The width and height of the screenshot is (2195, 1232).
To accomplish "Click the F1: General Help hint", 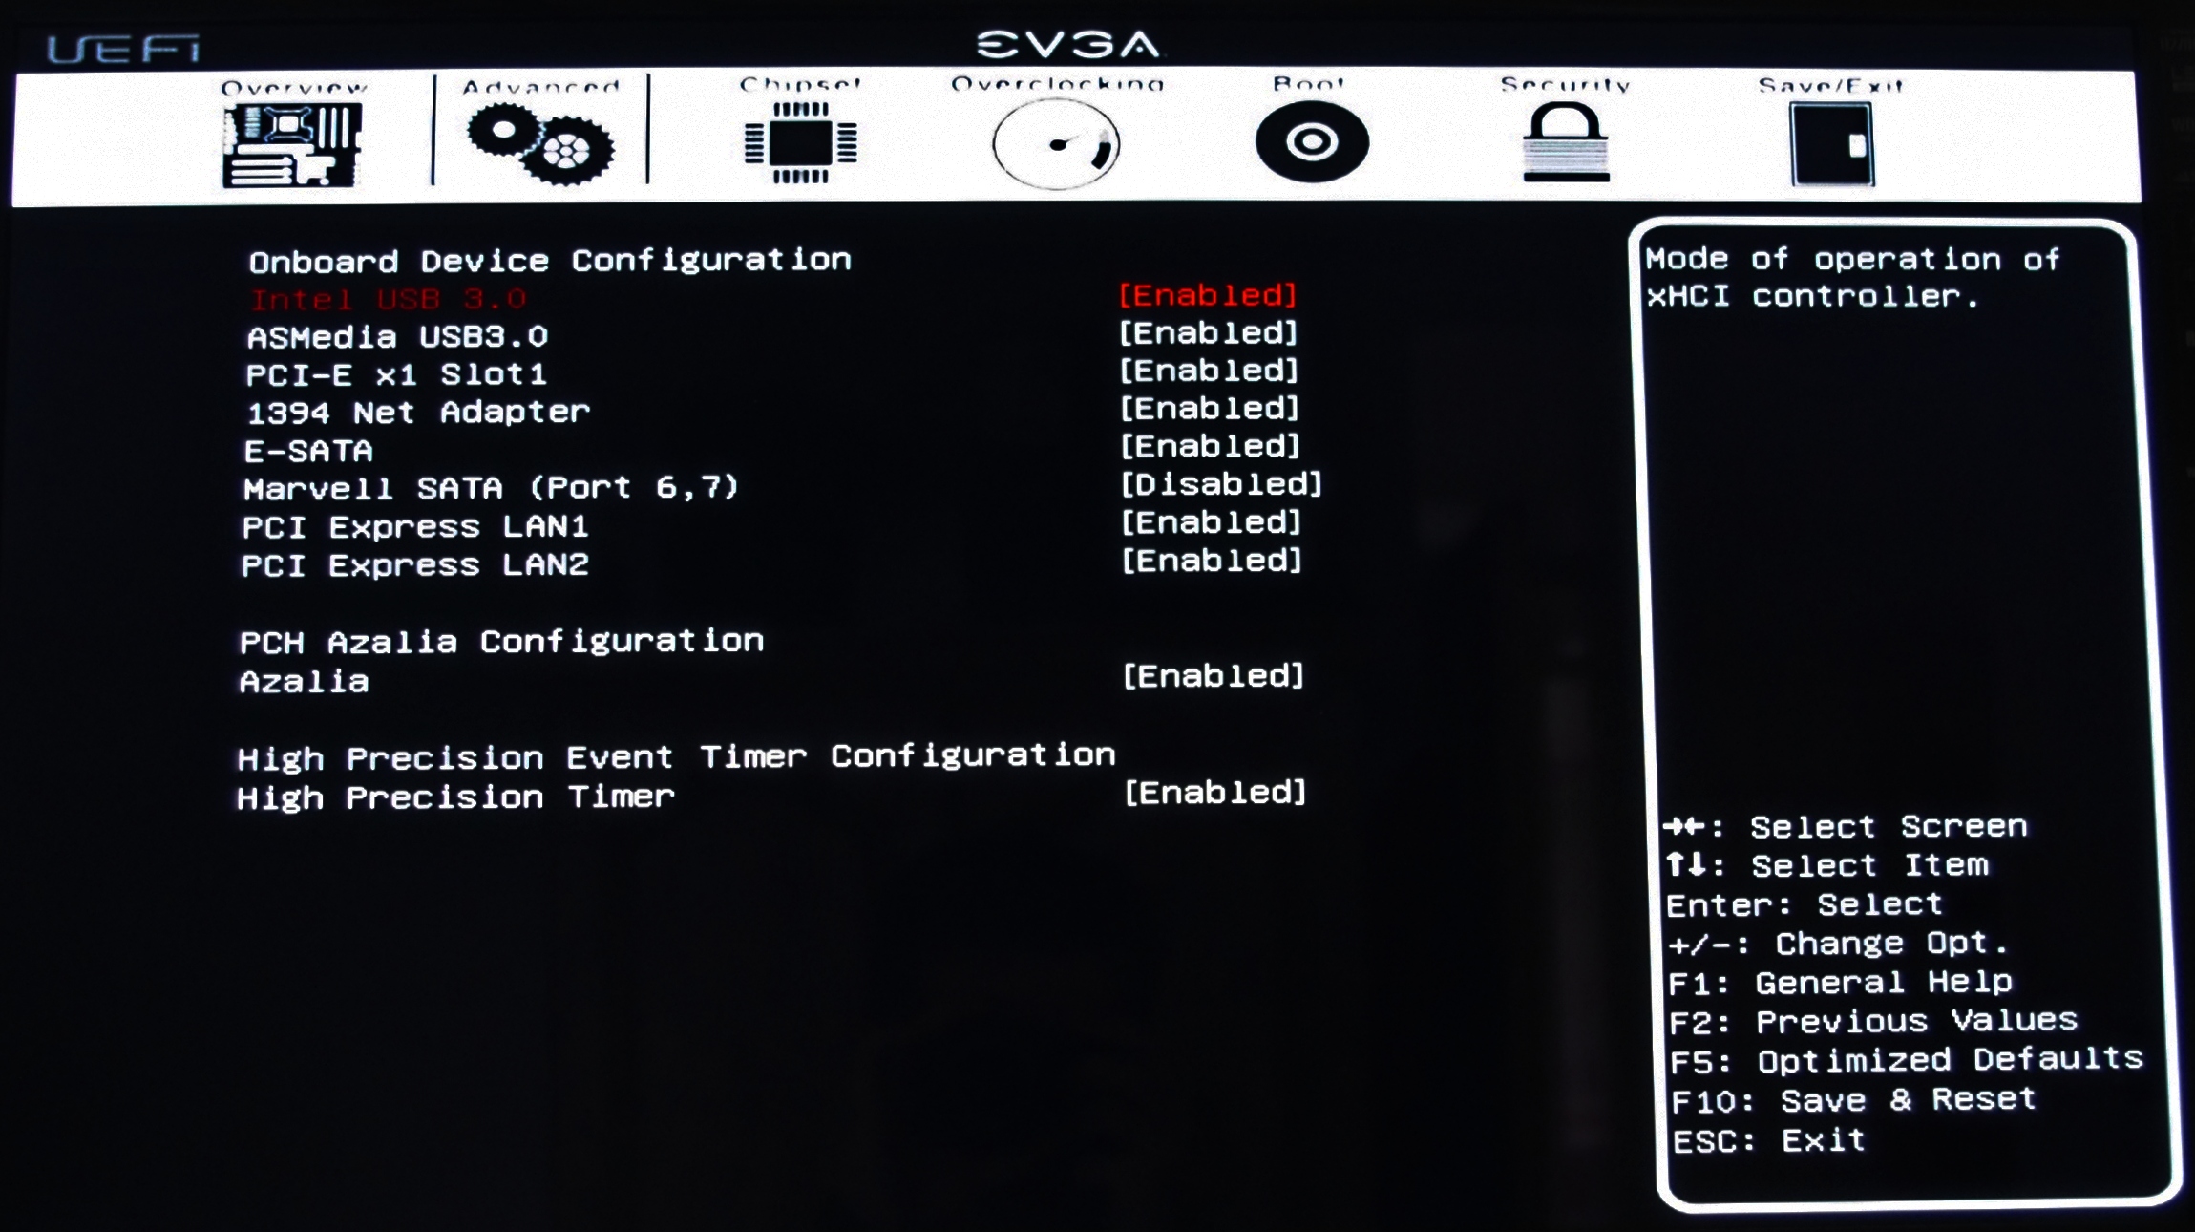I will click(x=1840, y=983).
